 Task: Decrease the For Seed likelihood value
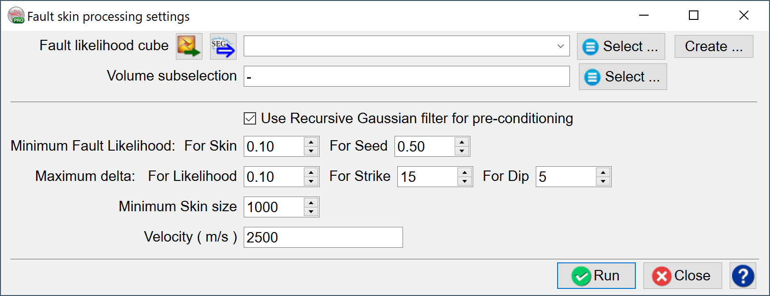point(462,151)
